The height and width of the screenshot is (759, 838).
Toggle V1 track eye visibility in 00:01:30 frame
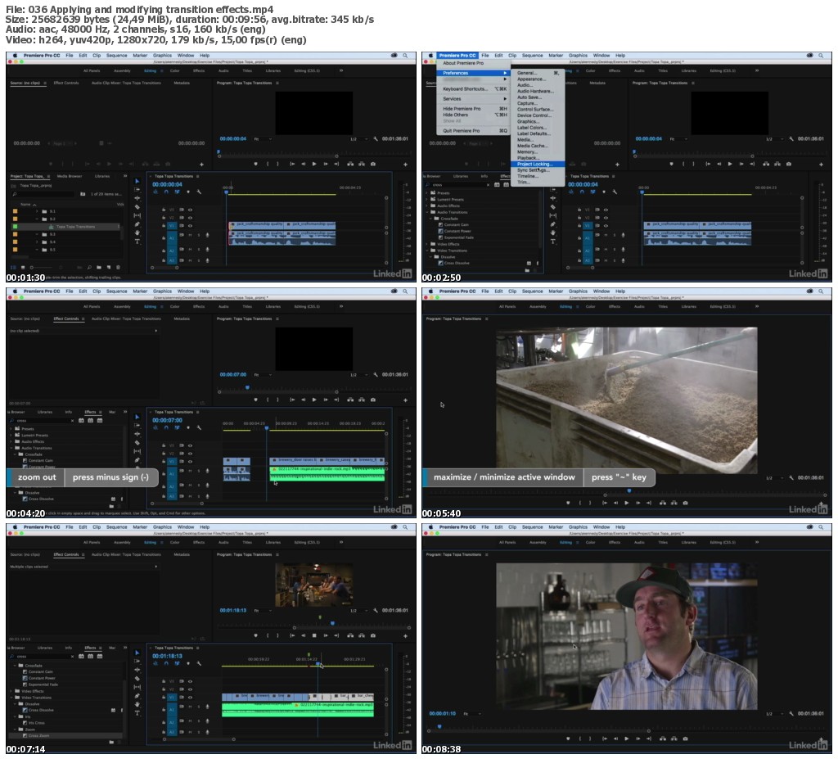(x=190, y=226)
